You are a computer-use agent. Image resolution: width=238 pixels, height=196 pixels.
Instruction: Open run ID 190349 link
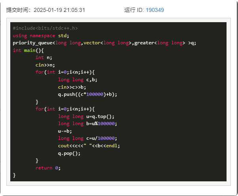155,10
